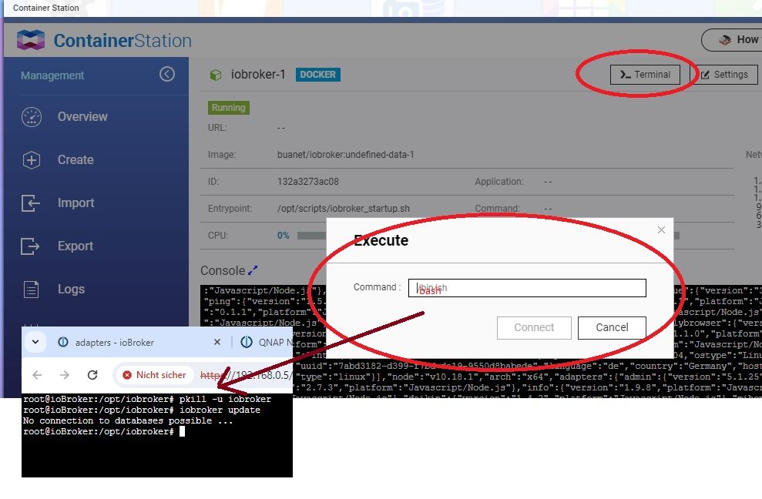Select the container name iobroker-1

tap(258, 75)
